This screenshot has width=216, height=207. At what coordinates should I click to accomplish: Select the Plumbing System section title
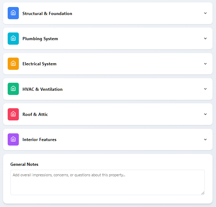click(40, 39)
